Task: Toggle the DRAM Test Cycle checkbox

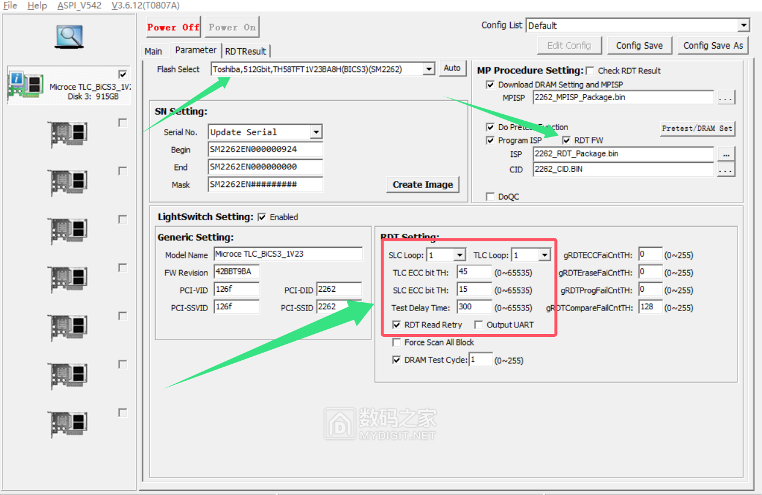Action: 397,360
